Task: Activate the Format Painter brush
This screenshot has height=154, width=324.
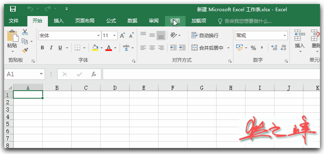Action: coord(25,50)
